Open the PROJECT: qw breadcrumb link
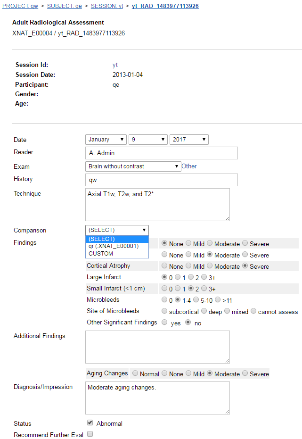Screen dimensions: 302x439 [20, 6]
